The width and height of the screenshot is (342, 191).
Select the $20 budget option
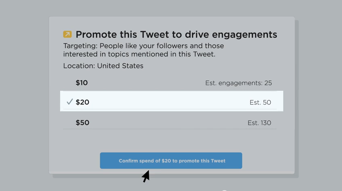click(x=83, y=102)
